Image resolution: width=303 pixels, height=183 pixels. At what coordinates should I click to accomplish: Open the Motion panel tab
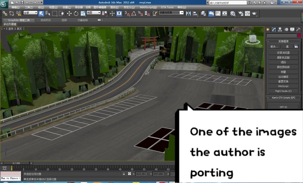[x=286, y=30]
